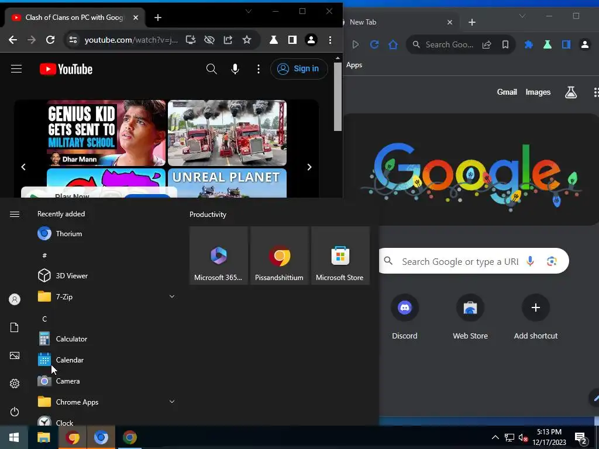Image resolution: width=599 pixels, height=449 pixels.
Task: Click the YouTube logo
Action: 66,69
